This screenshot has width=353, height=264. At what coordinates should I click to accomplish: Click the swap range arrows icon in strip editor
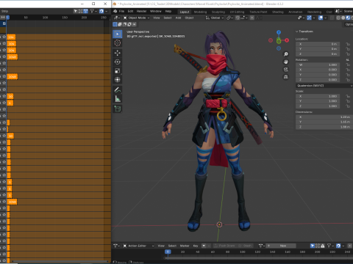pyautogui.click(x=3, y=18)
